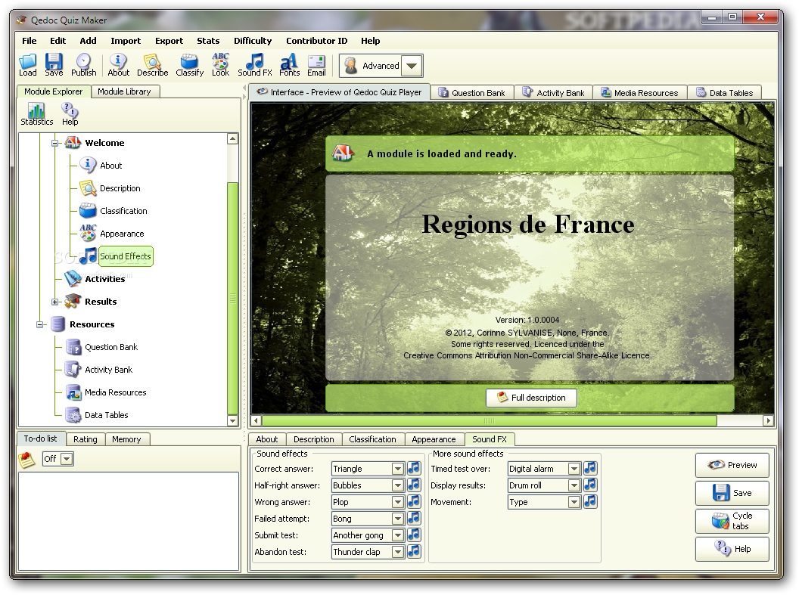
Task: Open the Fonts toolbar icon
Action: tap(290, 65)
